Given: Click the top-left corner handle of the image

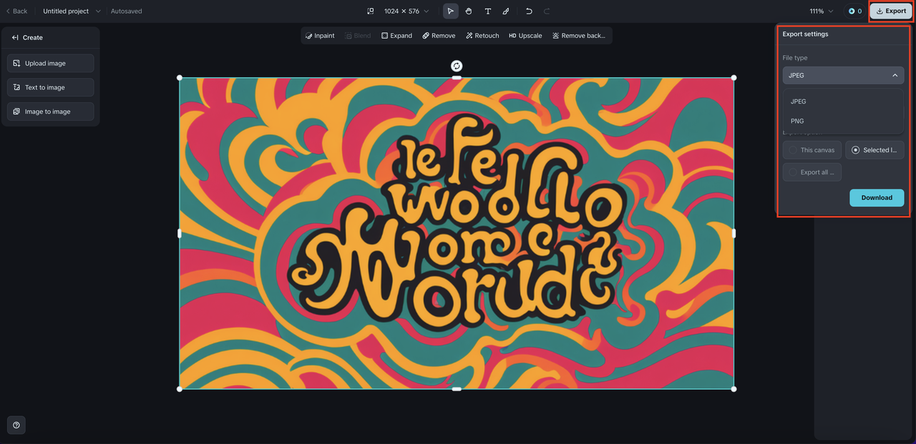Looking at the screenshot, I should click(180, 78).
